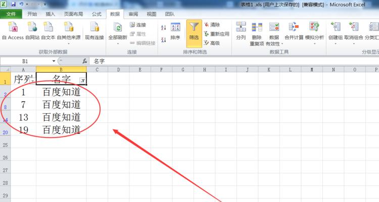
Task: Open 数据有效性 data validation
Action: [274, 33]
